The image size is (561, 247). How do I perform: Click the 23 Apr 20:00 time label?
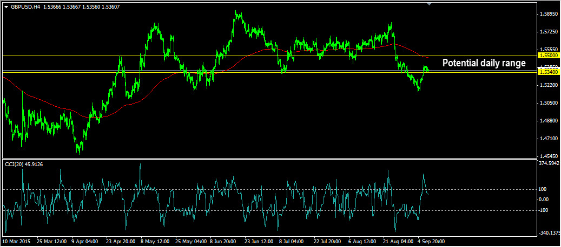(121, 241)
